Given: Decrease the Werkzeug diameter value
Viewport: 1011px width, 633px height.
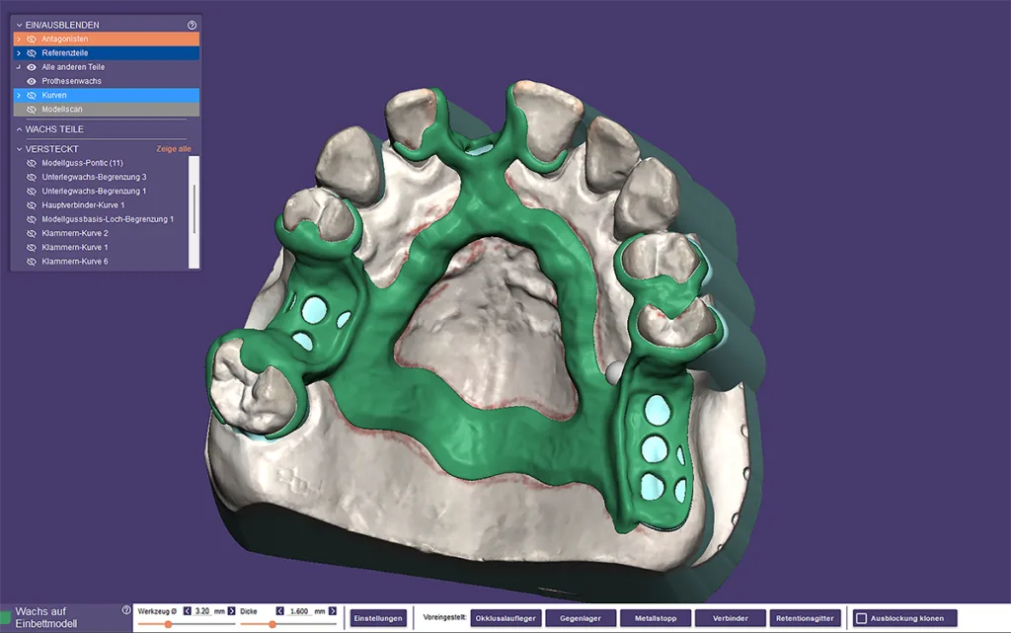Looking at the screenshot, I should 187,611.
